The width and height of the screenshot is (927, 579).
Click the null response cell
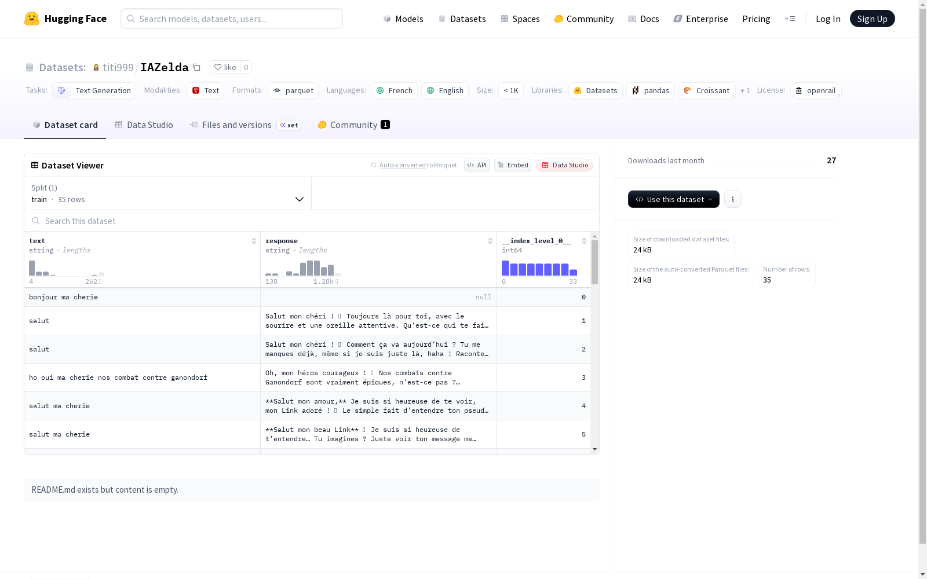click(x=378, y=297)
